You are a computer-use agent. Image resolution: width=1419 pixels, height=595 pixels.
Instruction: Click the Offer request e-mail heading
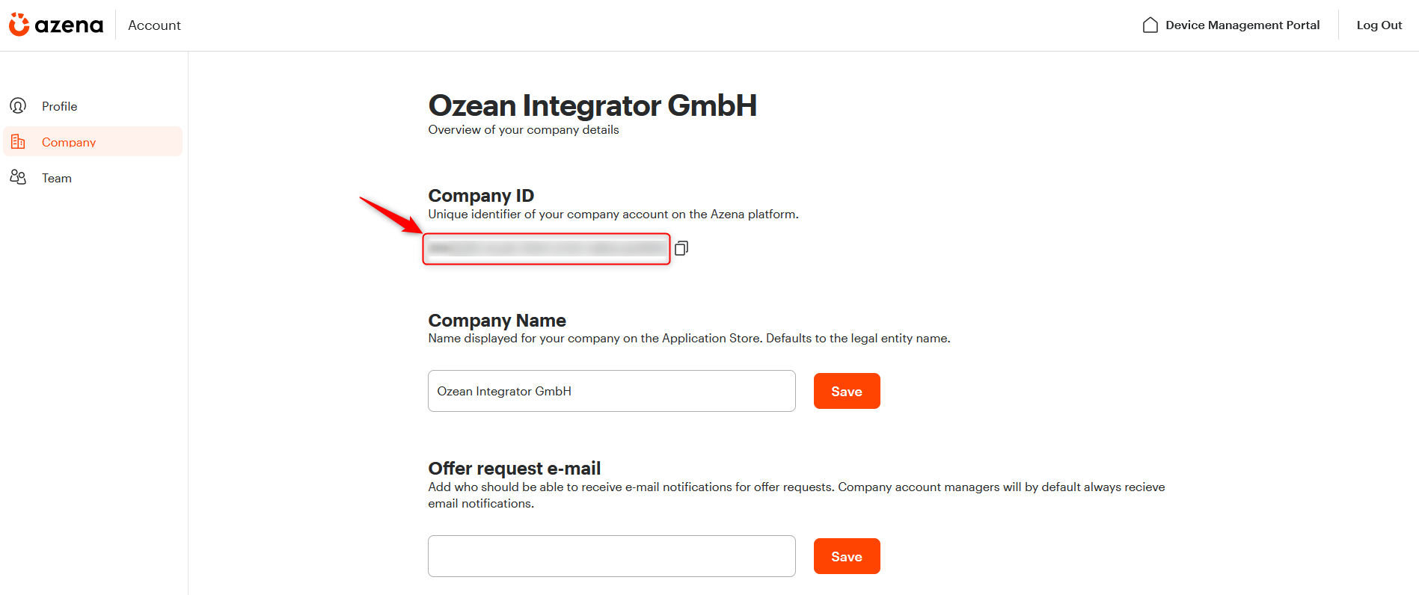(x=515, y=468)
